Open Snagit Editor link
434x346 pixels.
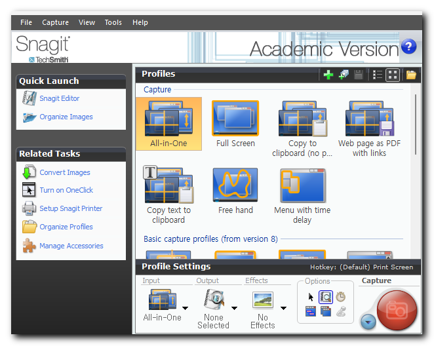click(60, 98)
